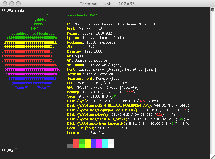The image size is (215, 159).
Task: Click the OS line 'Mac OS X Snow Leopard'
Action: pyautogui.click(x=112, y=24)
